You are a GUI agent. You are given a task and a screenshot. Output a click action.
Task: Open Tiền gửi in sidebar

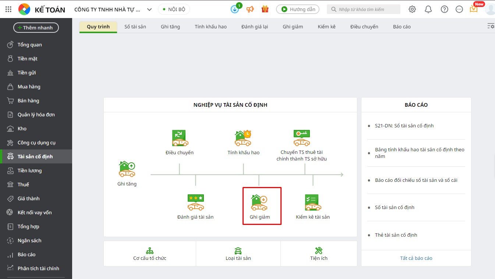36,73
